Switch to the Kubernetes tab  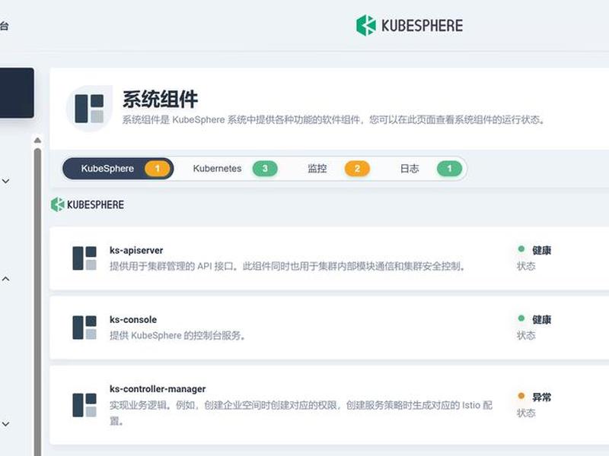point(235,169)
